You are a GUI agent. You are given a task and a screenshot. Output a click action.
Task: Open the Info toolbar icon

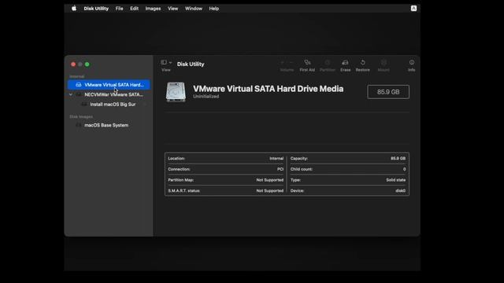(x=411, y=65)
